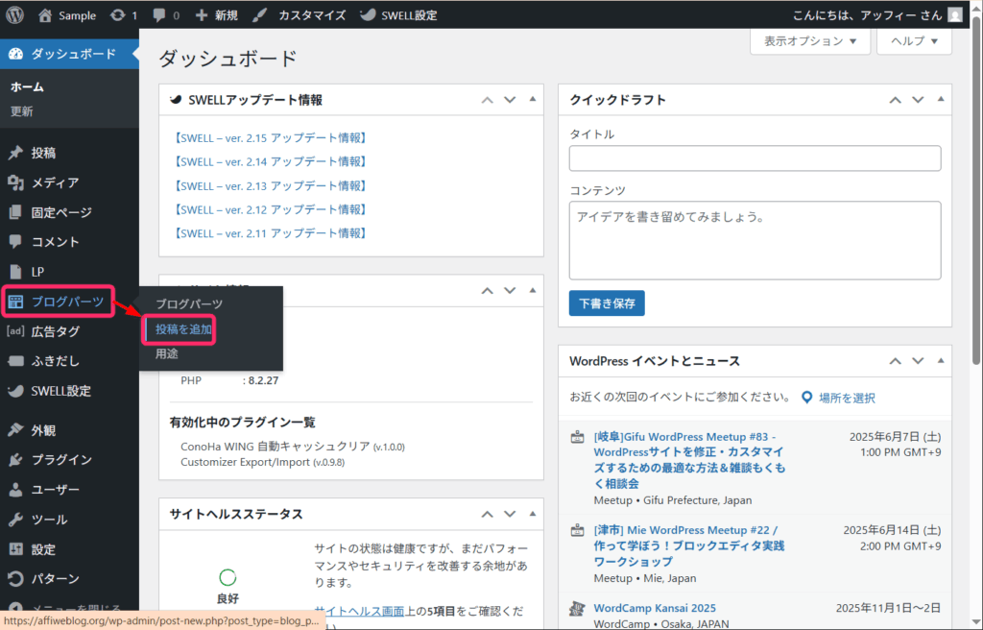The height and width of the screenshot is (630, 983).
Task: Collapse the WordPress イベントとニュース panel
Action: [x=941, y=360]
